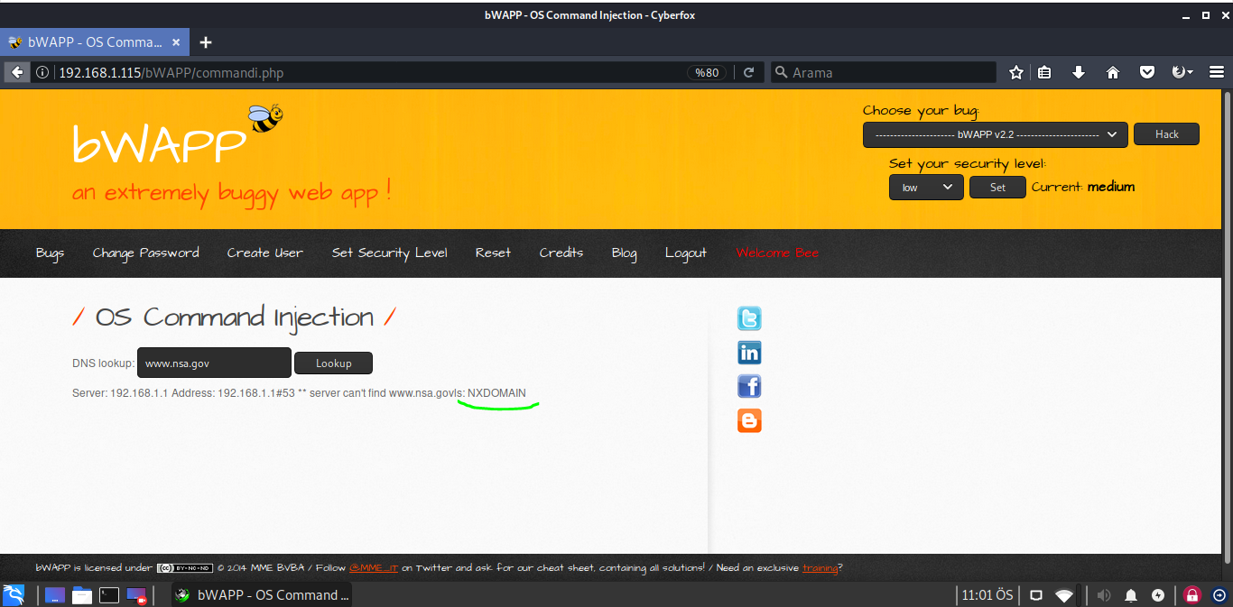Click the NXDOMAIN result text
This screenshot has height=607, width=1233.
496,393
